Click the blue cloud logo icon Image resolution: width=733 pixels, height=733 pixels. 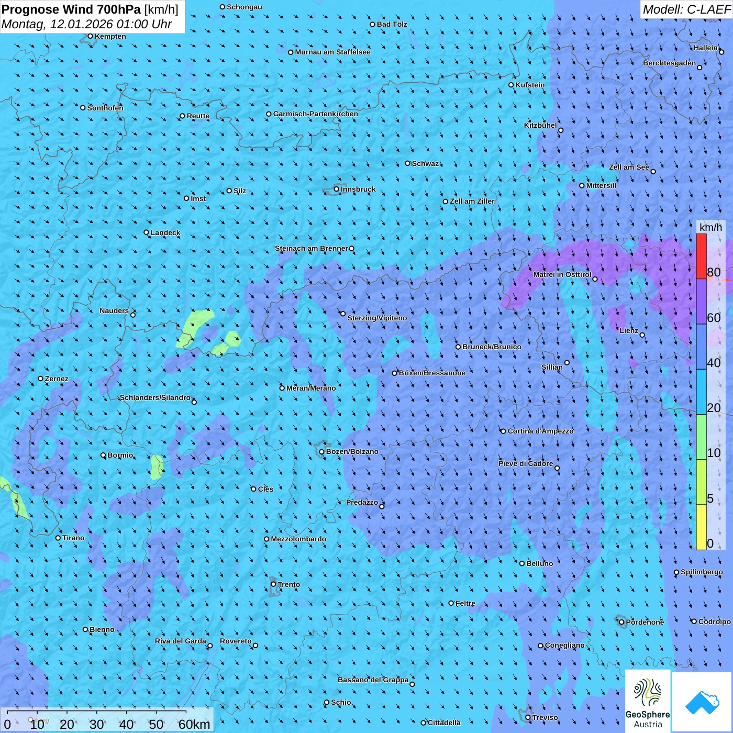702,703
